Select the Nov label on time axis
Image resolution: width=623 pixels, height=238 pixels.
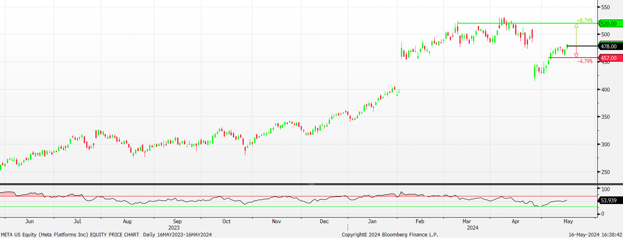[276, 221]
